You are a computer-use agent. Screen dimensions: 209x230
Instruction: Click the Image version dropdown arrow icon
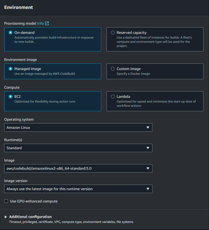[x=148, y=189]
